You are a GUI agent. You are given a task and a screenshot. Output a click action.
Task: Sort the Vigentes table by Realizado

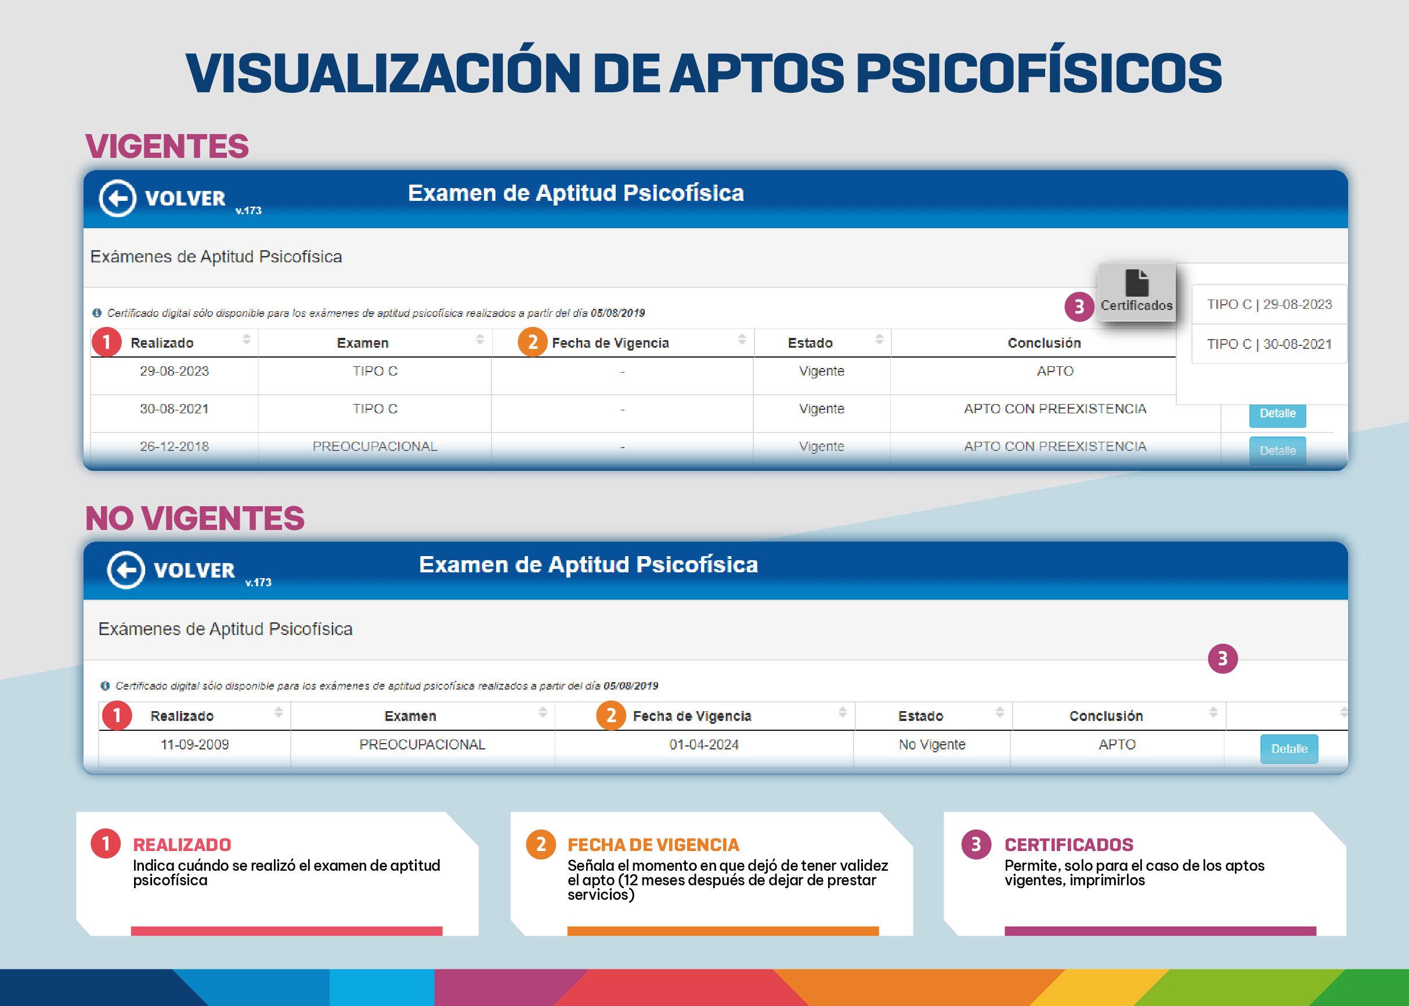tap(247, 340)
